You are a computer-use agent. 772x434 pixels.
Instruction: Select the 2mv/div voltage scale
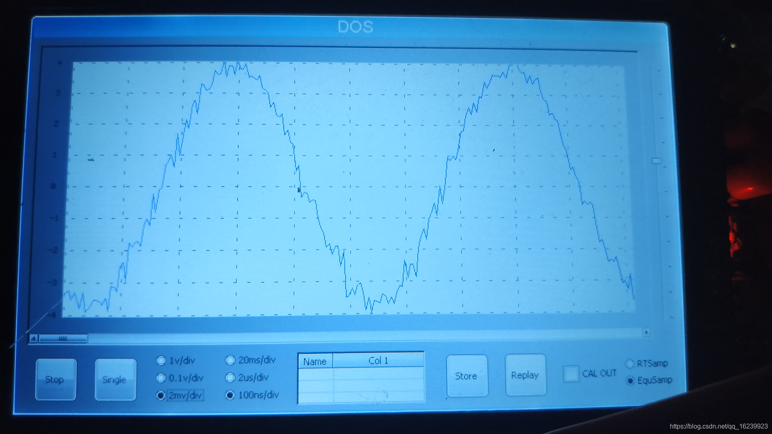pos(161,395)
